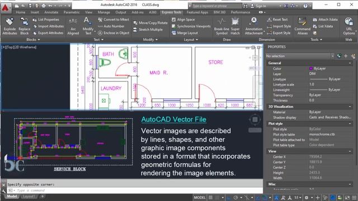This screenshot has width=358, height=201.
Task: Open the Command Aliases editor
Action: (302, 26)
